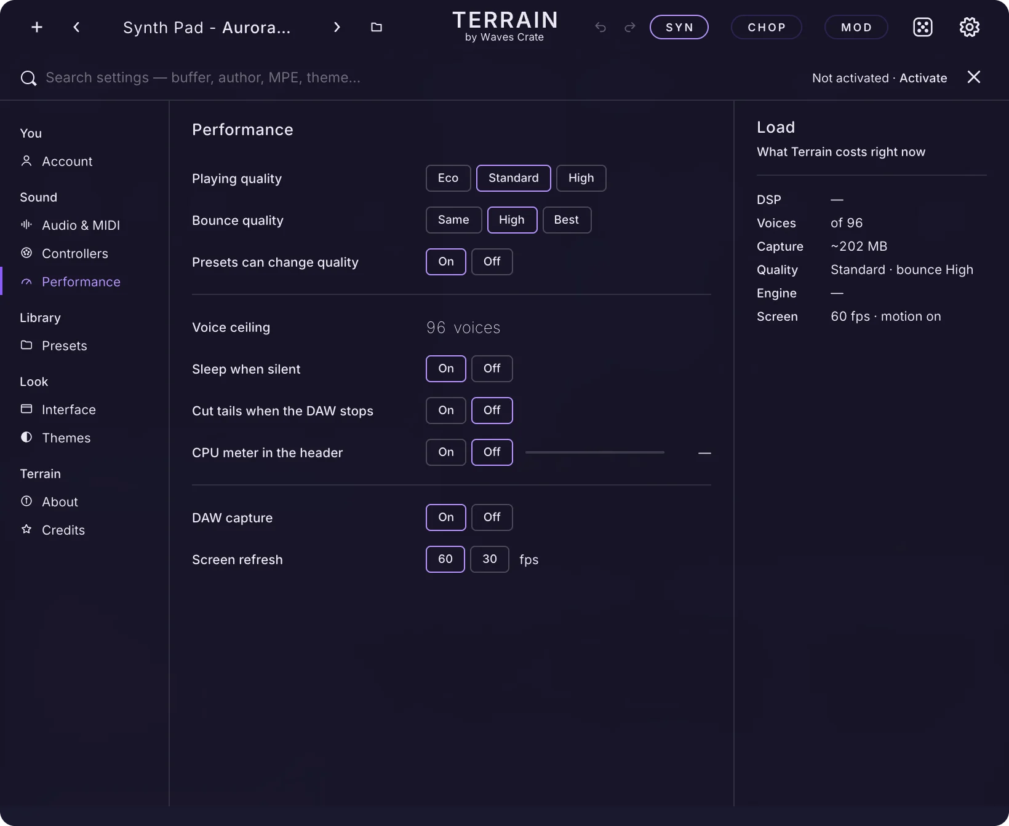The image size is (1009, 826).
Task: Set Playing quality to Standard
Action: (514, 178)
